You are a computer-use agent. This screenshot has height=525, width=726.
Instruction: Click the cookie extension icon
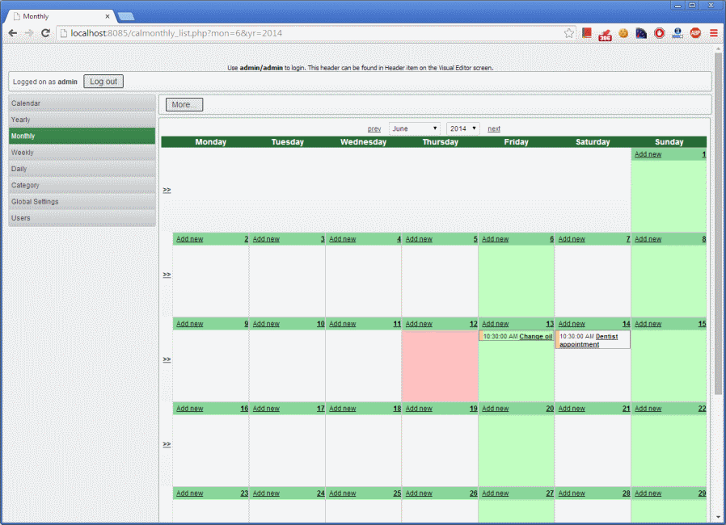pyautogui.click(x=623, y=33)
